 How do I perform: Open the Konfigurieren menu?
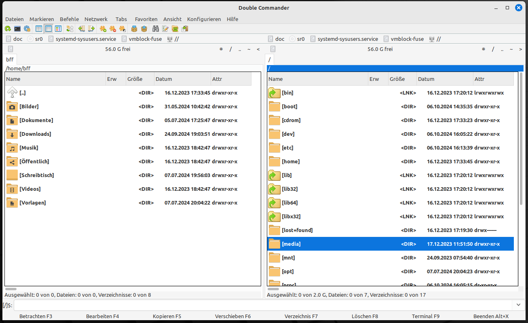point(204,19)
